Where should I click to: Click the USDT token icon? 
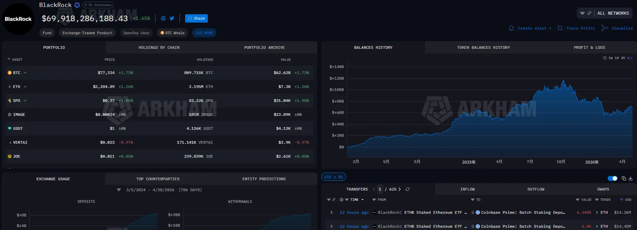tap(10, 128)
